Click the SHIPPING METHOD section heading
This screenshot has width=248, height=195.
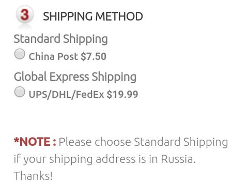(93, 17)
